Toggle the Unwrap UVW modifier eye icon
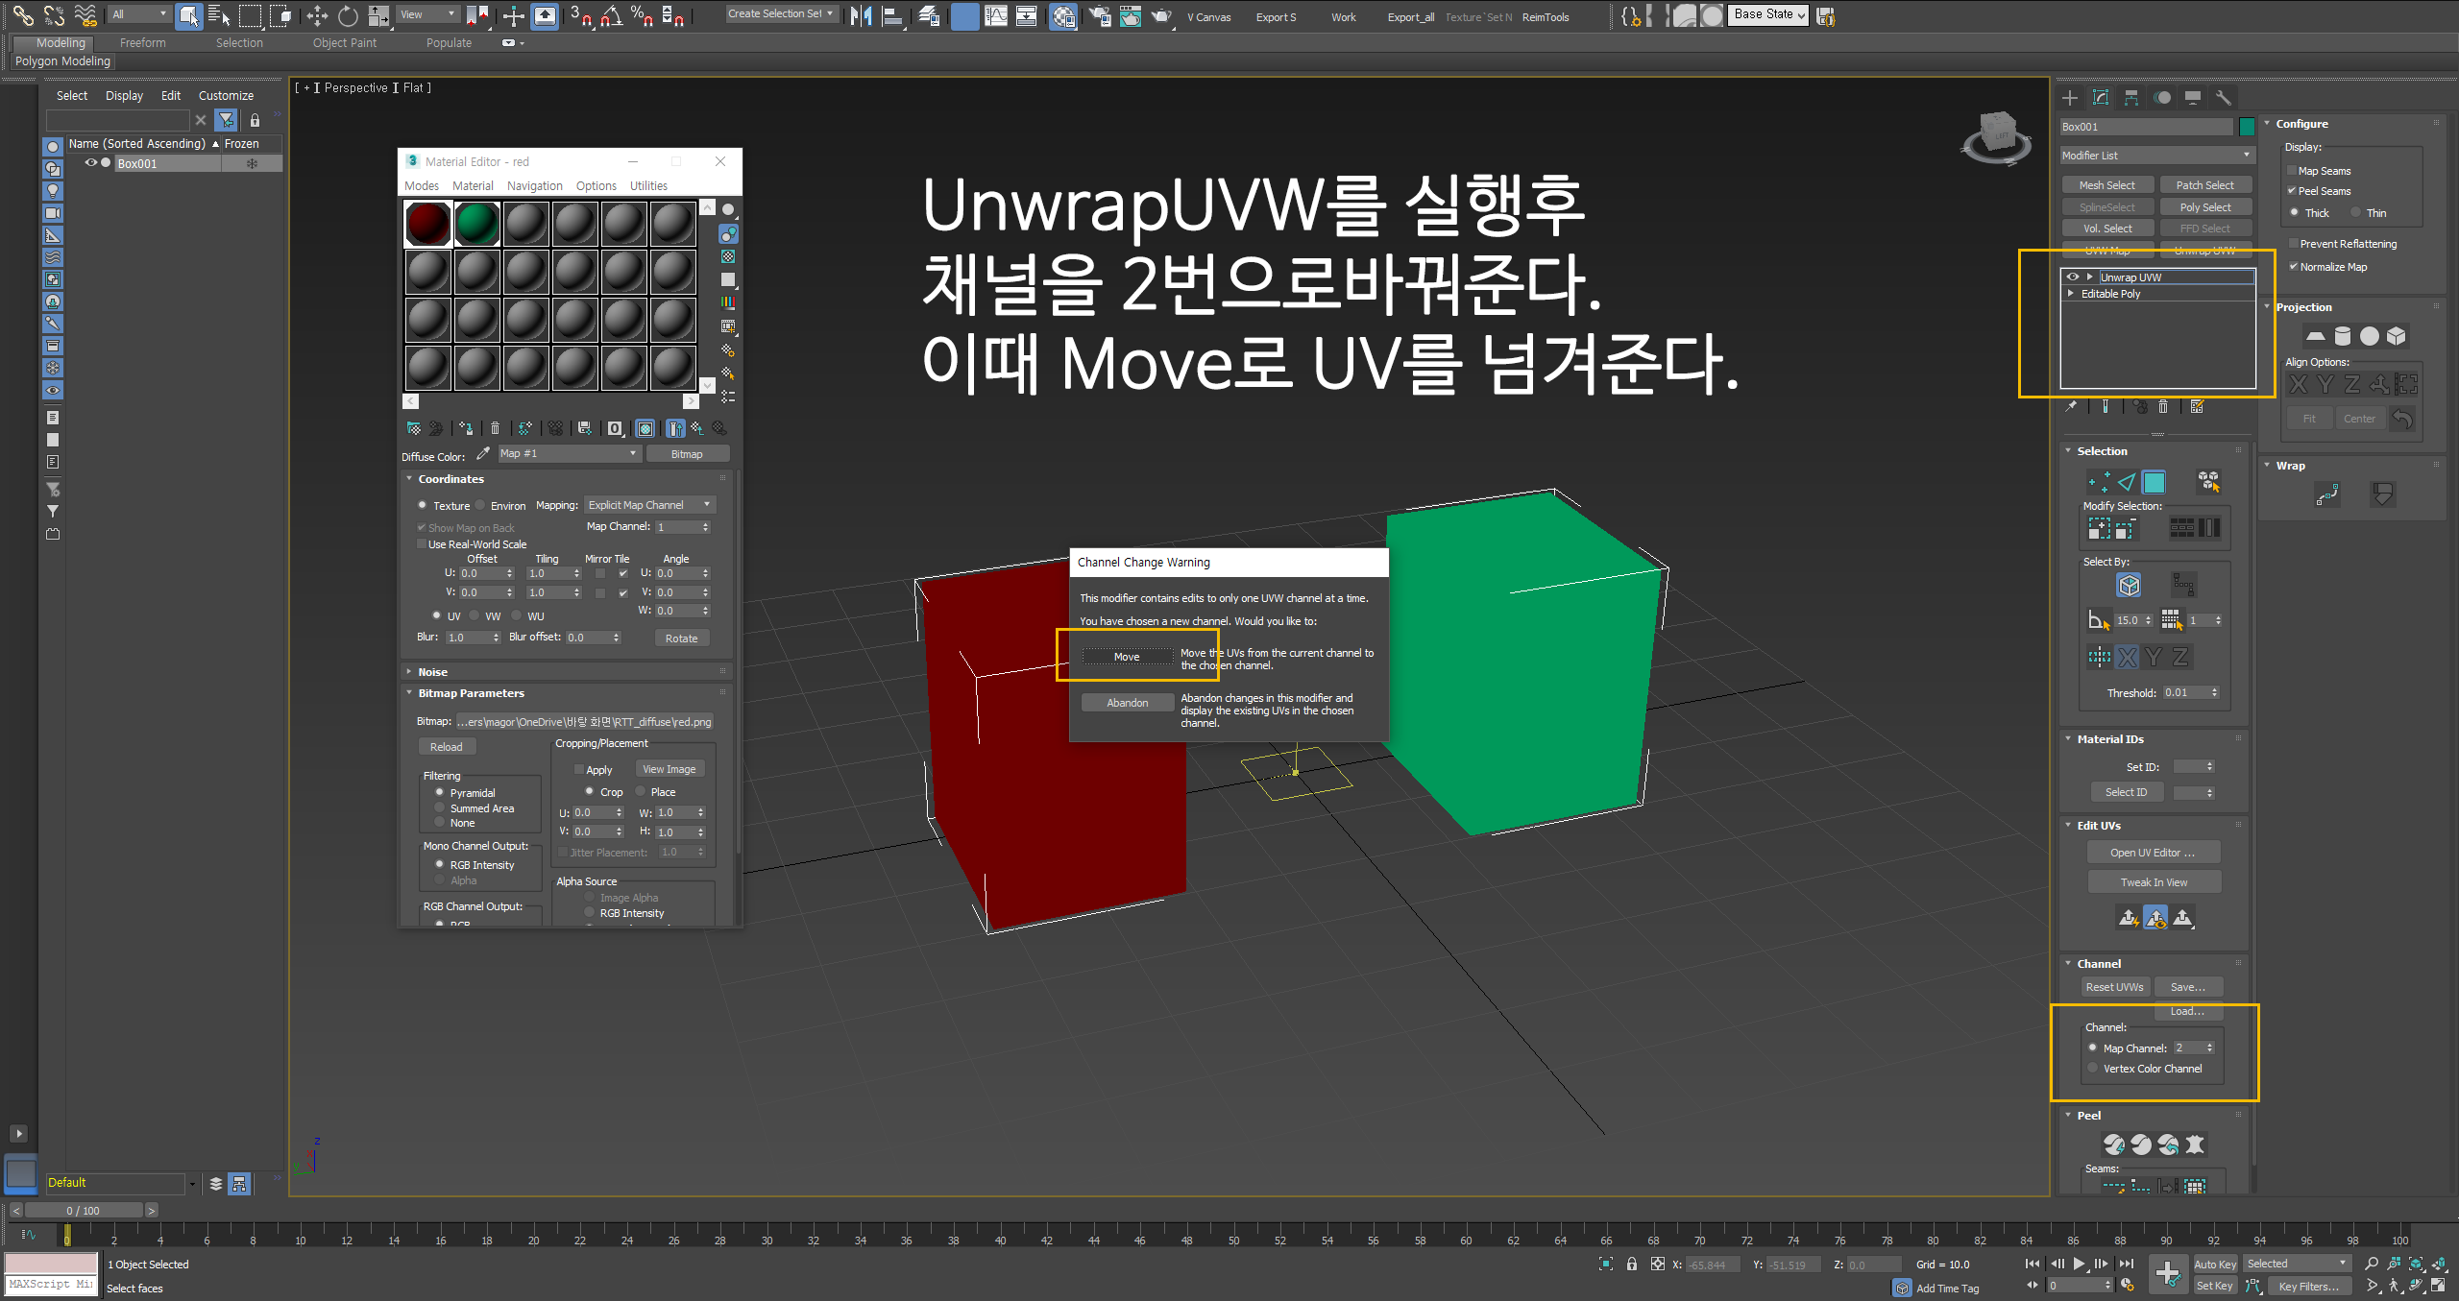Viewport: 2459px width, 1301px height. pos(2073,277)
